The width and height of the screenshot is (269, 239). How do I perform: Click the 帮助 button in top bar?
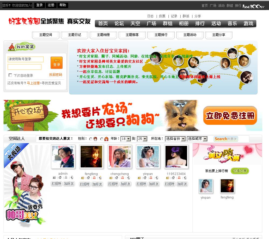[63, 5]
